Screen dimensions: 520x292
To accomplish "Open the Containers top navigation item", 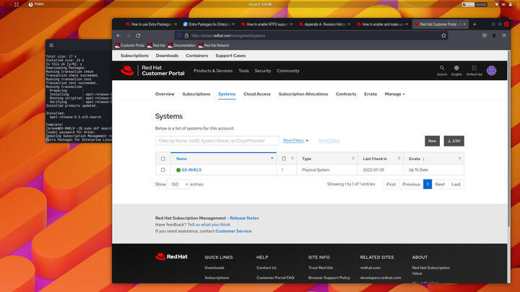I will 197,56.
